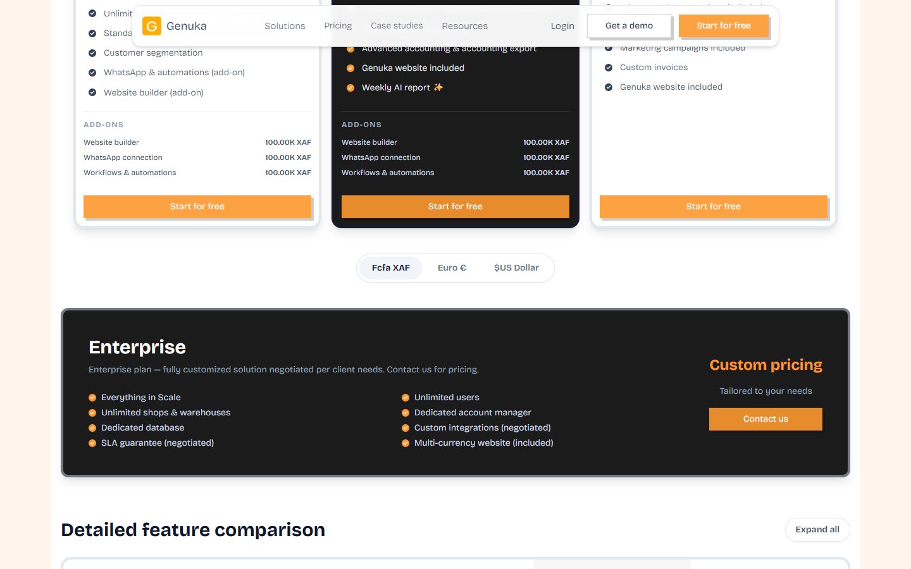Click check icon beside Website builder (add-on)
Image resolution: width=911 pixels, height=569 pixels.
92,92
